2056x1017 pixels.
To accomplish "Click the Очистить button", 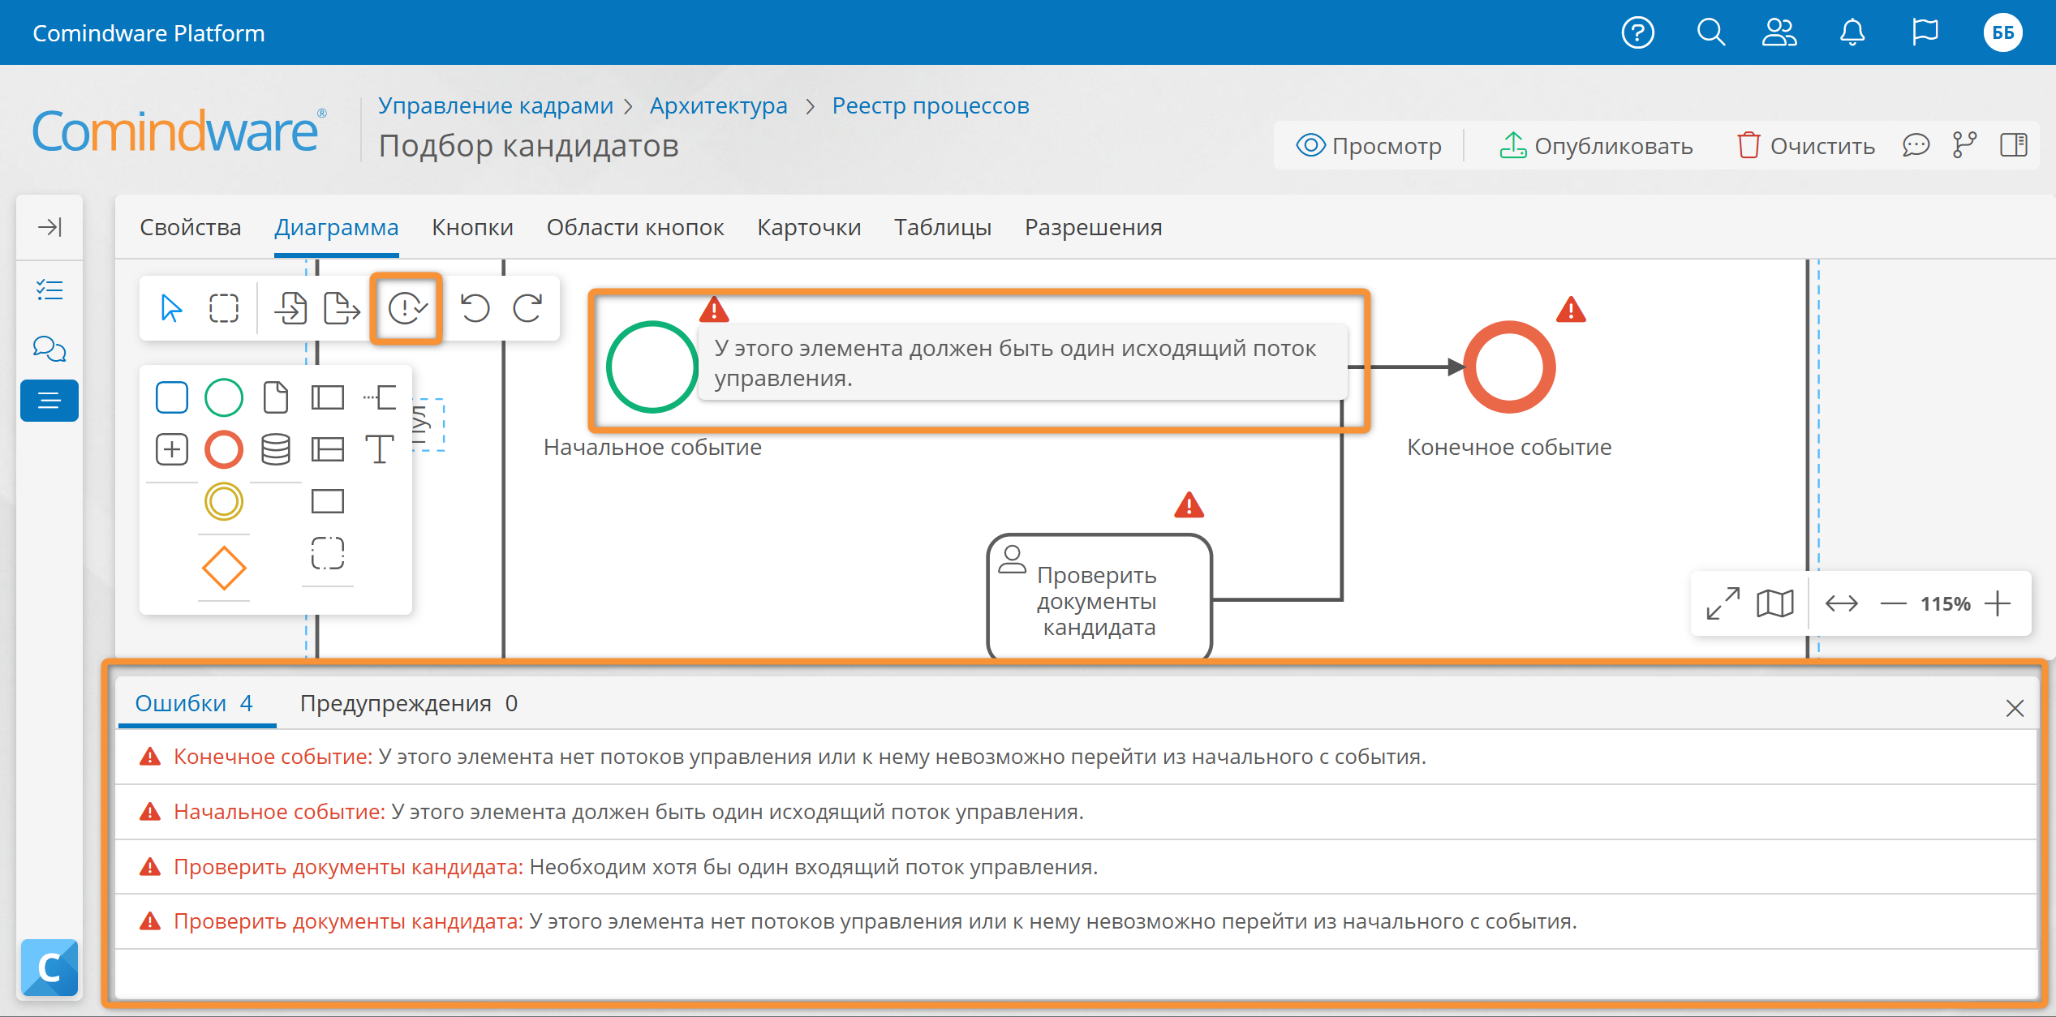I will point(1805,146).
